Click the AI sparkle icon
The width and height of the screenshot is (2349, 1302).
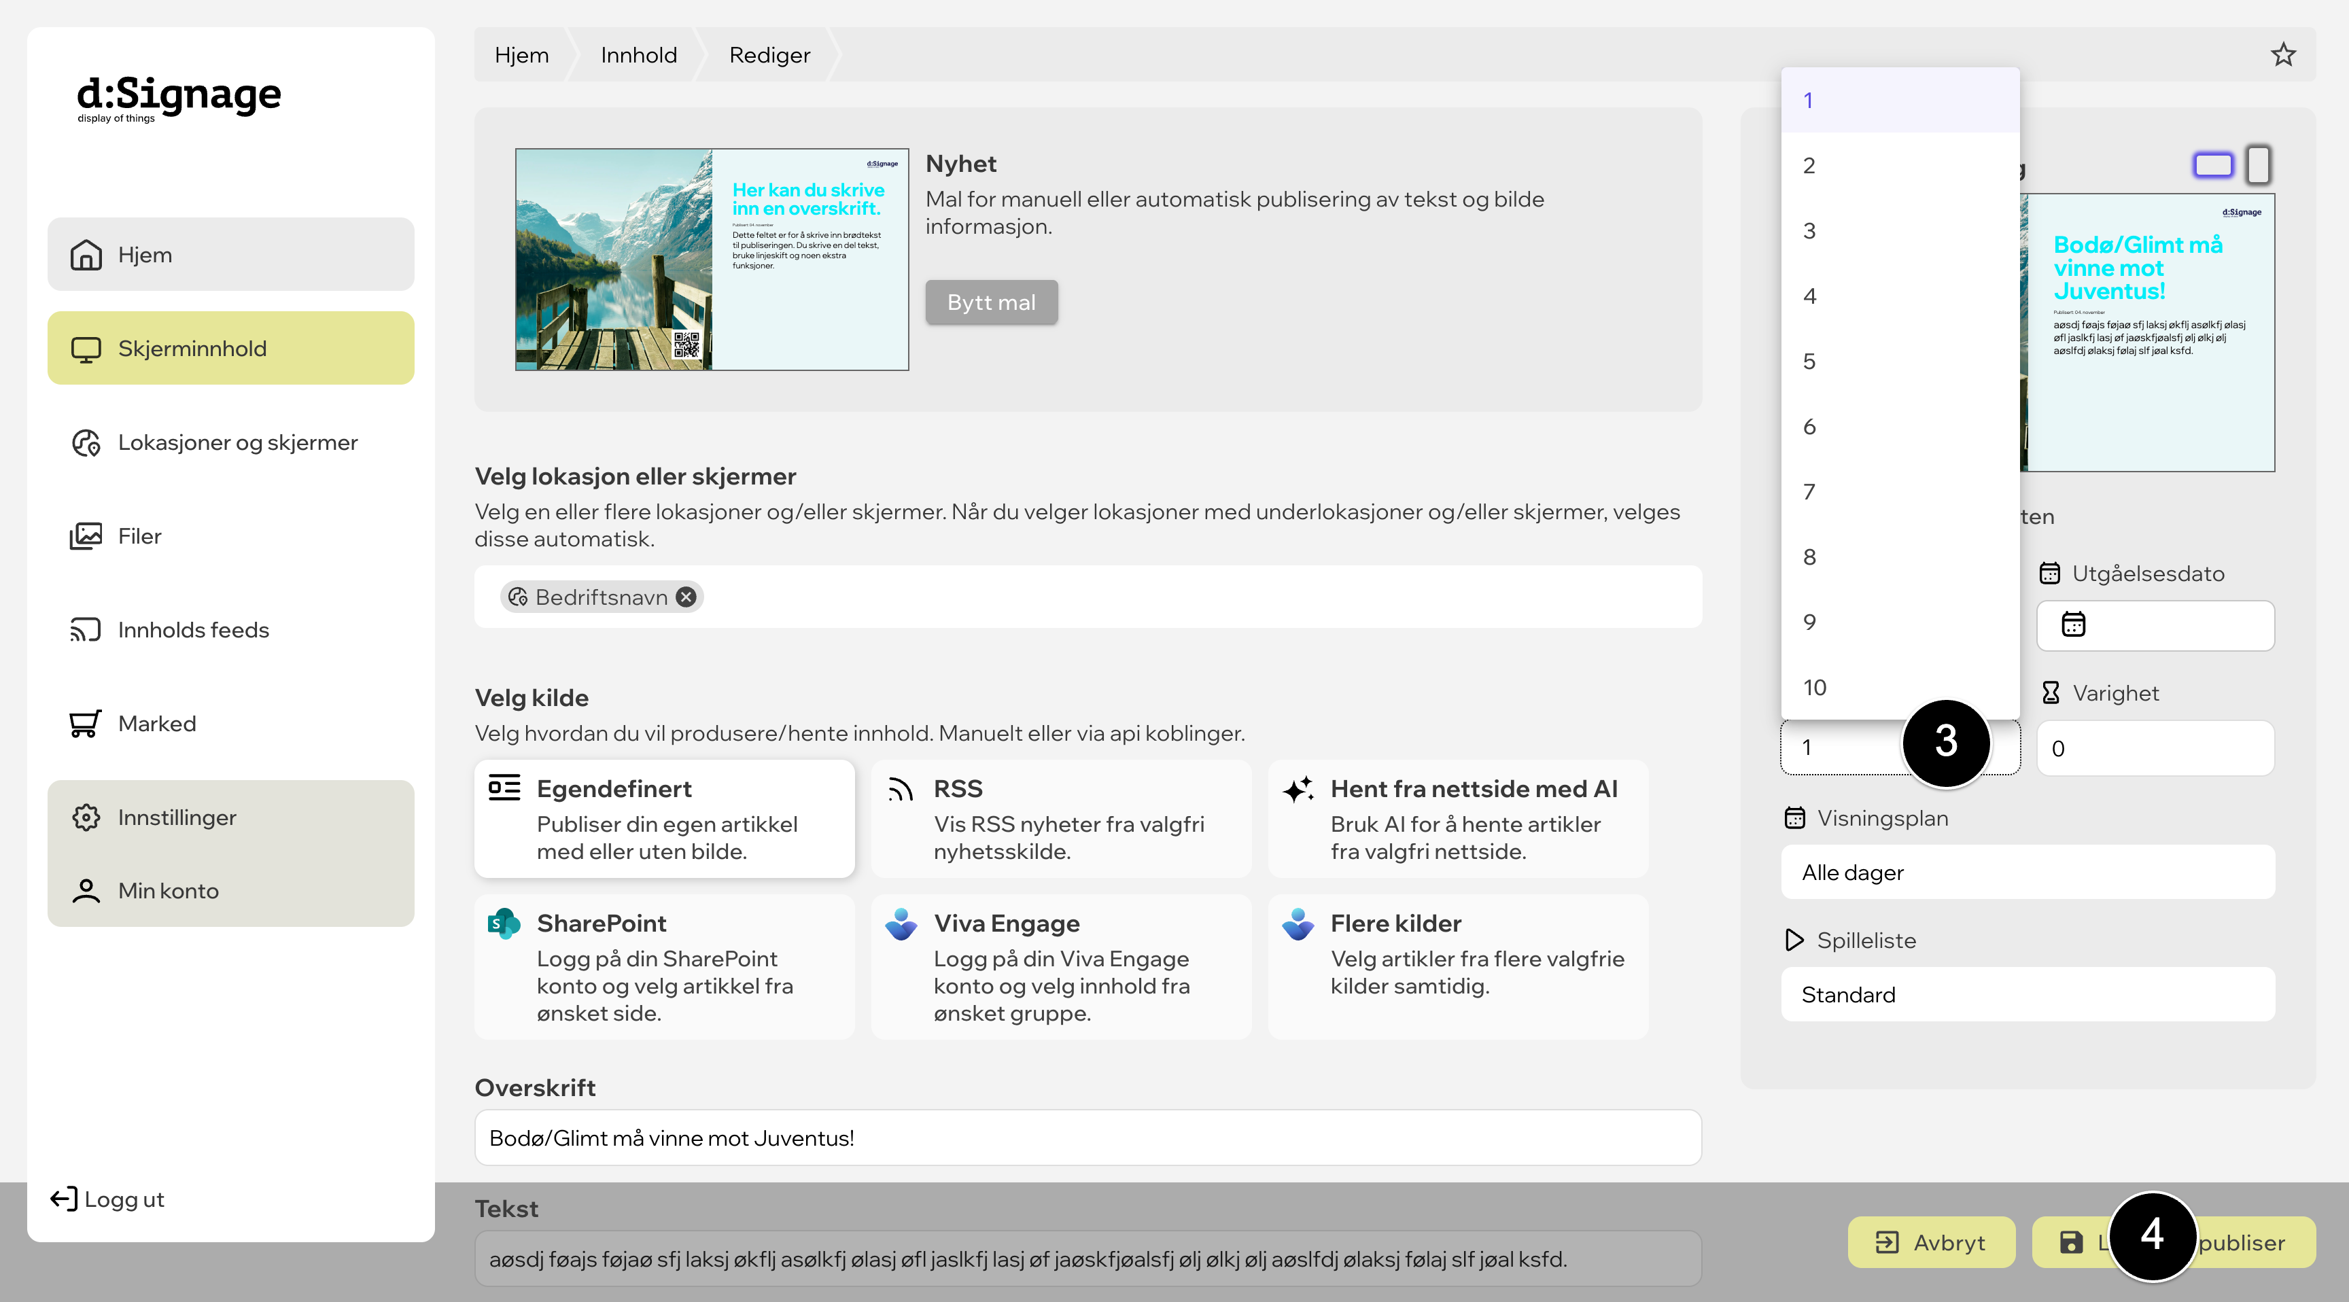pyautogui.click(x=1298, y=789)
